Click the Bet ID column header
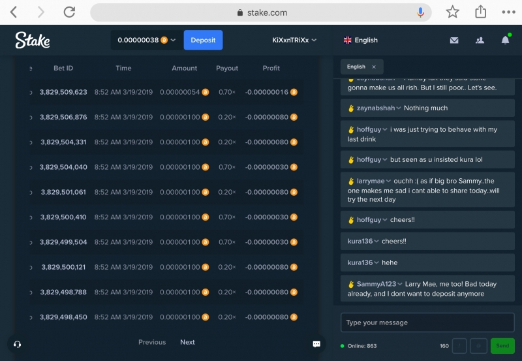 (x=63, y=68)
